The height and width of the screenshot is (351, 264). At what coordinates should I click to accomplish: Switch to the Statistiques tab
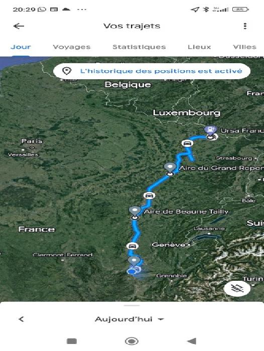click(x=139, y=47)
